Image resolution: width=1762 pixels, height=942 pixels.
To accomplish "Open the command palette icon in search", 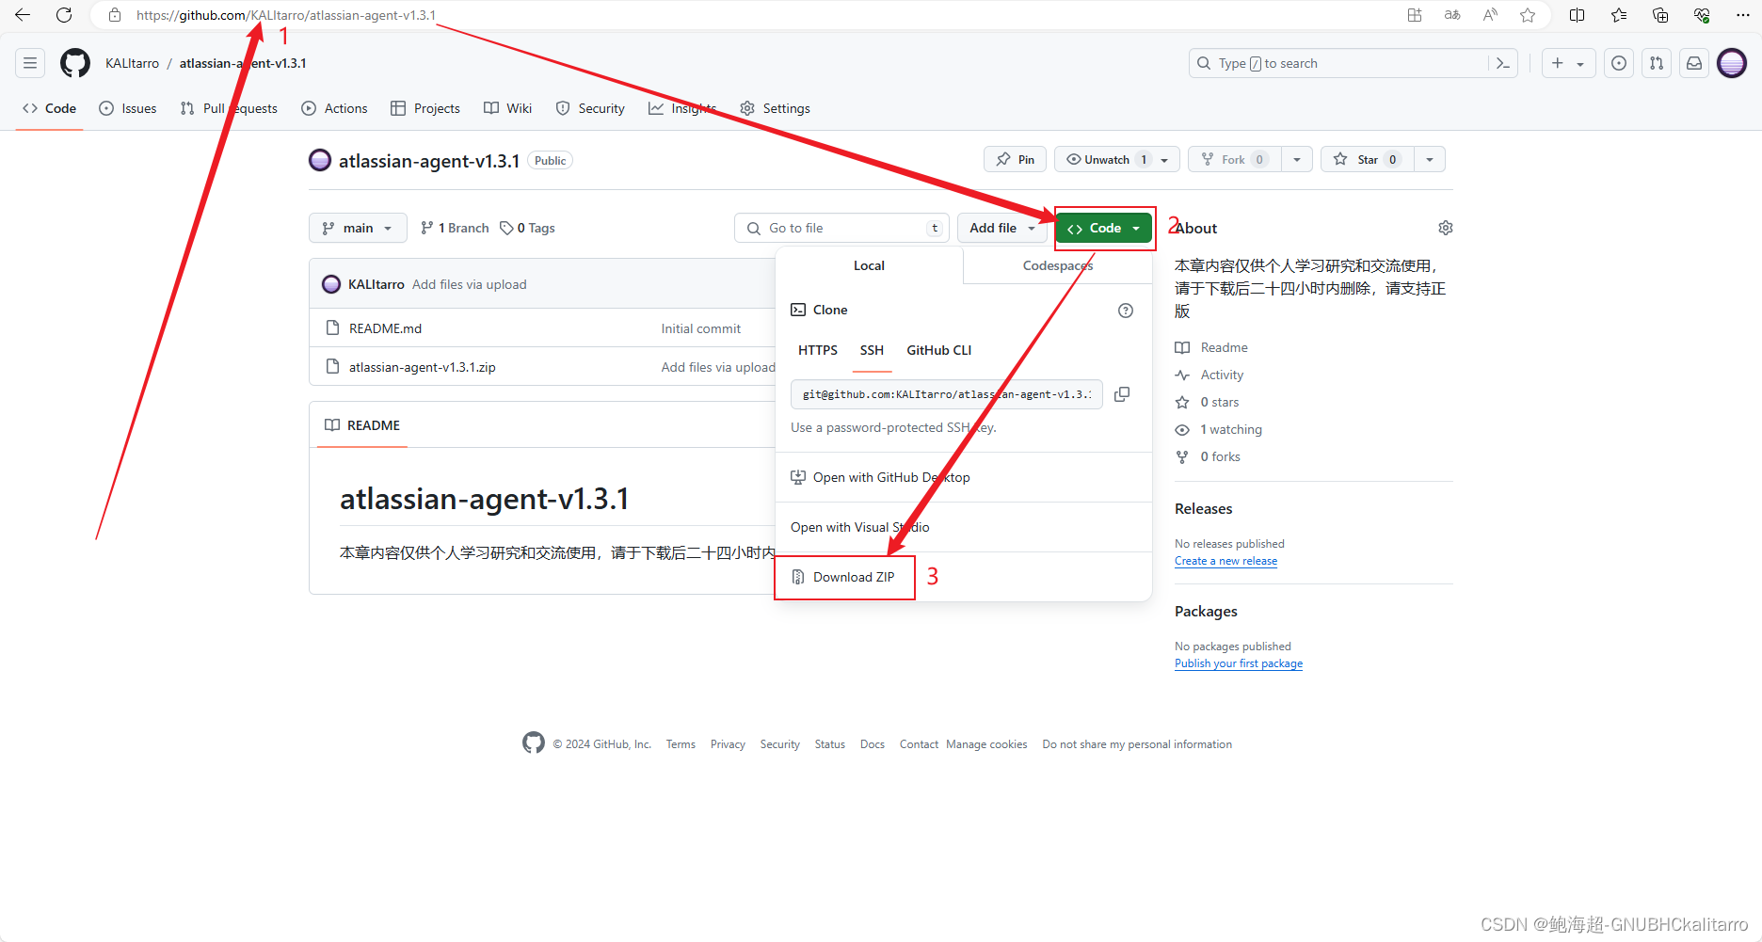I will click(1502, 63).
